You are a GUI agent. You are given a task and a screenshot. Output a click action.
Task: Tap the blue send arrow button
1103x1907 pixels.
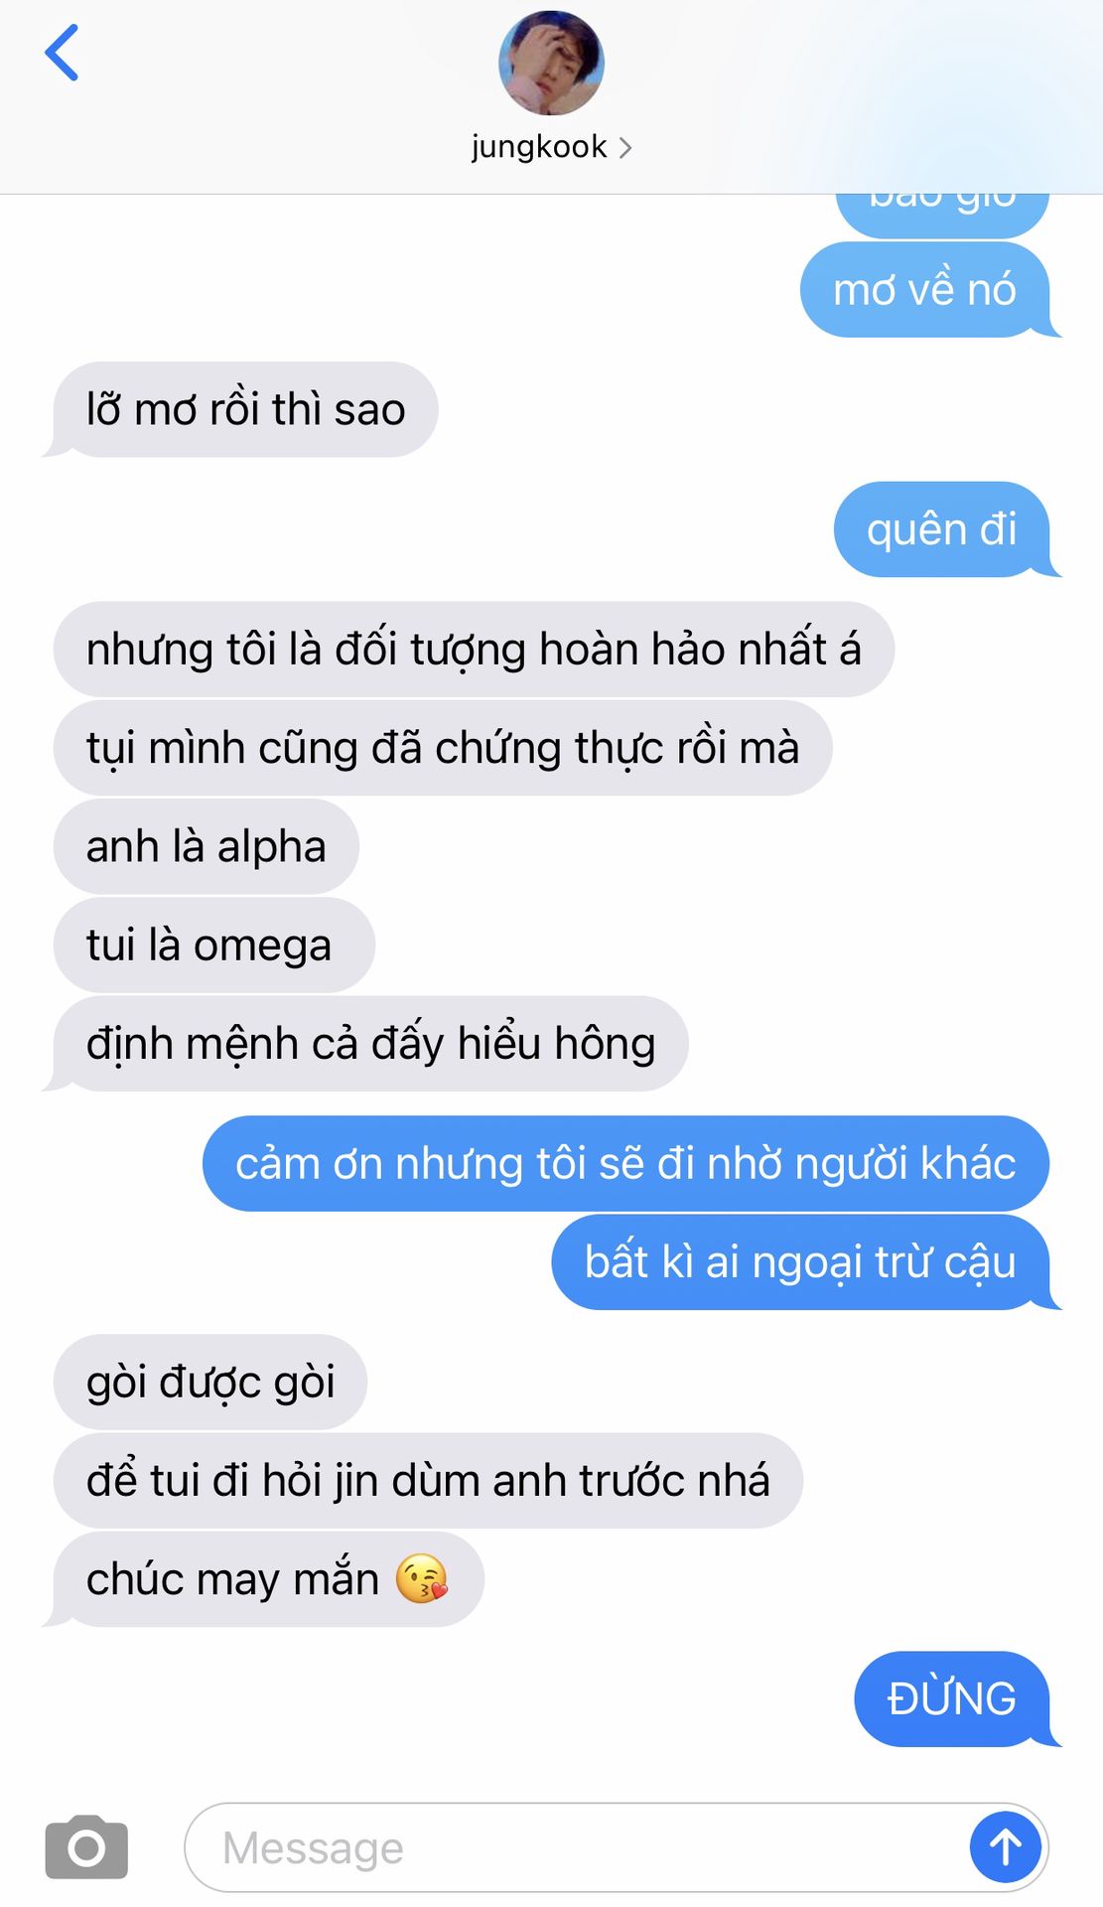pos(1005,1846)
